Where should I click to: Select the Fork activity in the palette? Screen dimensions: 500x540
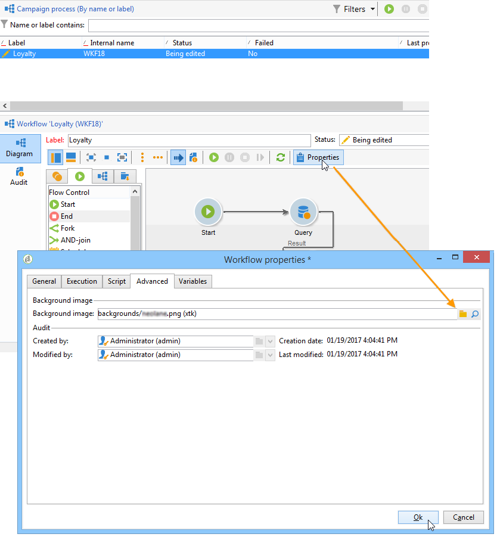tap(67, 228)
